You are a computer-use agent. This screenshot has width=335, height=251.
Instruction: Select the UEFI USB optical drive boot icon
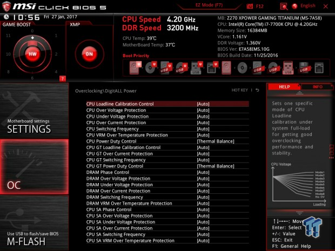coord(182,67)
